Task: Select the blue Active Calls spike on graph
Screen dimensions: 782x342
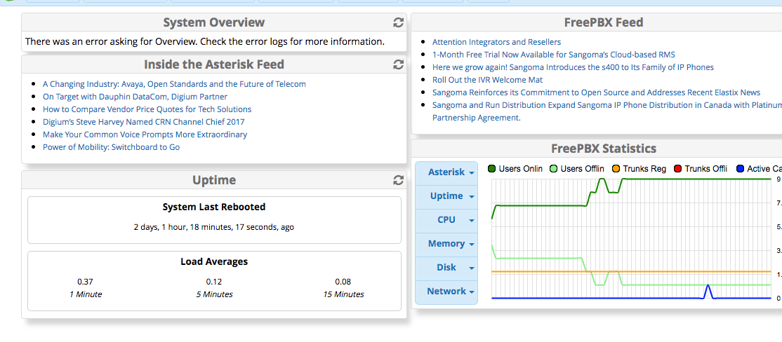Action: coord(708,292)
